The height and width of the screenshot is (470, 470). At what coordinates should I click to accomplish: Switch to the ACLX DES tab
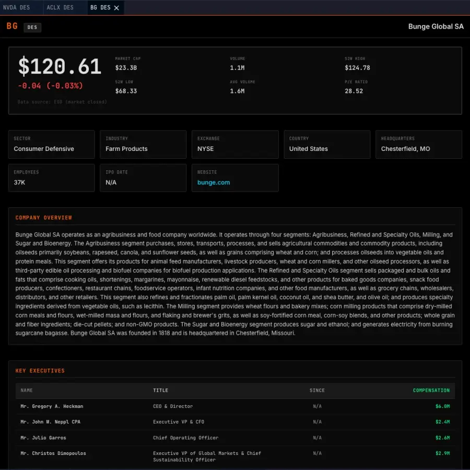tap(59, 8)
